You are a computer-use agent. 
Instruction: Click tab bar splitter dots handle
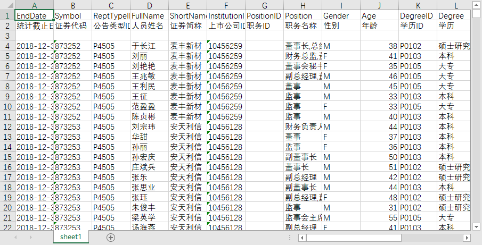(290, 238)
